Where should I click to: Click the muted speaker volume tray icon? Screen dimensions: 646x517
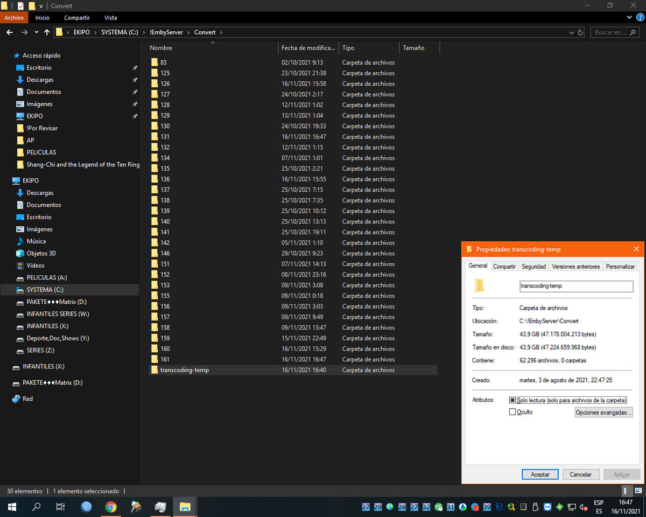tap(583, 507)
